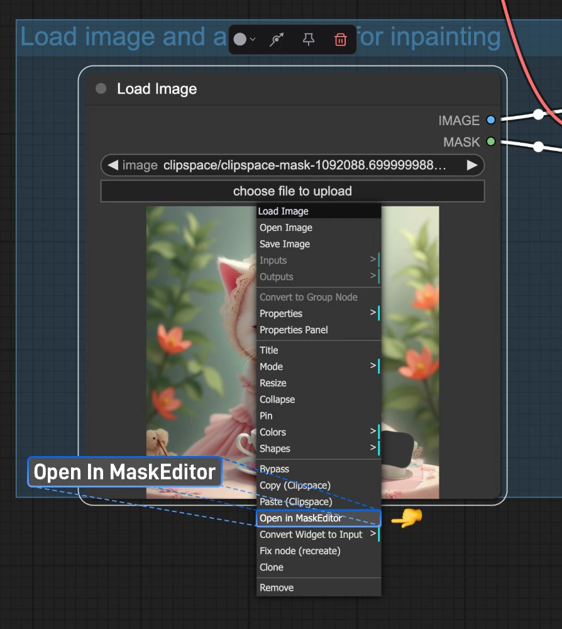Choose Clone from context menu
The width and height of the screenshot is (562, 629).
[x=319, y=567]
